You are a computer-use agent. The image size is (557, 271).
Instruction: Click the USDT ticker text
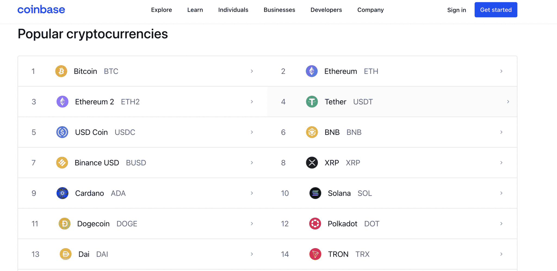[x=363, y=102]
